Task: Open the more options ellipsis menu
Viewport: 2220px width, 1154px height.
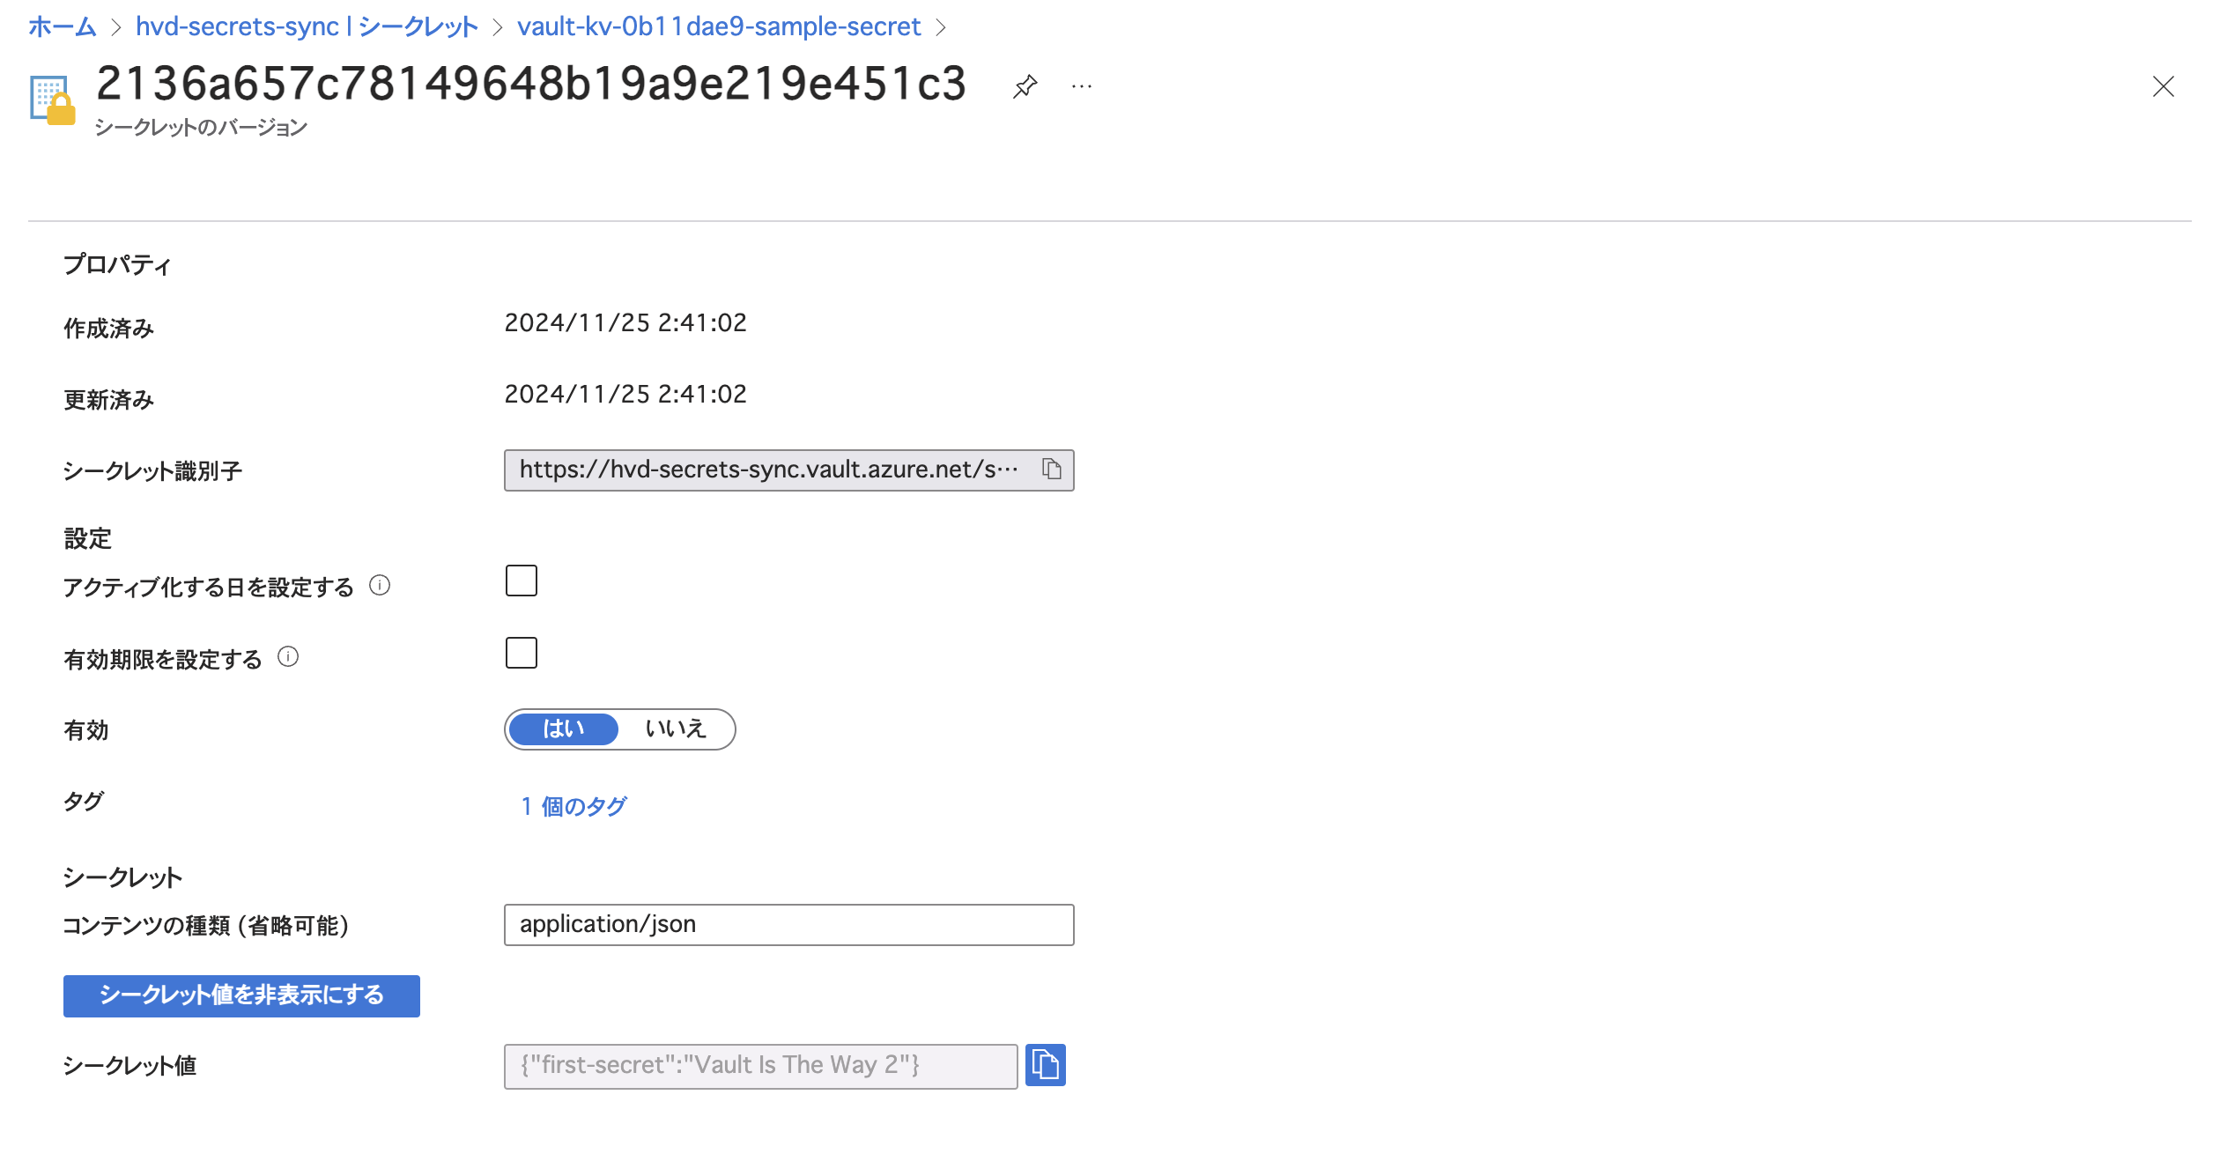Action: pyautogui.click(x=1082, y=86)
